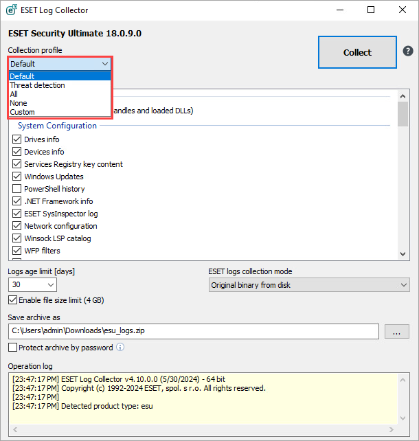This screenshot has width=419, height=441.
Task: Toggle WFP filters checkbox
Action: click(17, 251)
